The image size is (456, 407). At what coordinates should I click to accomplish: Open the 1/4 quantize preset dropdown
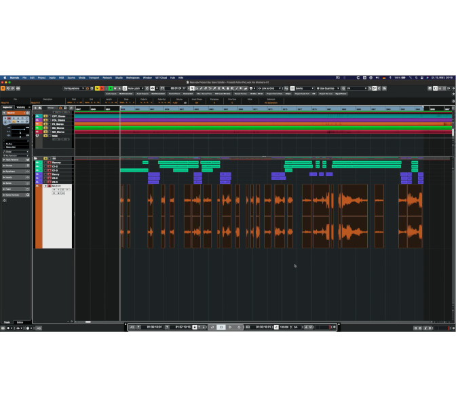[x=356, y=88]
